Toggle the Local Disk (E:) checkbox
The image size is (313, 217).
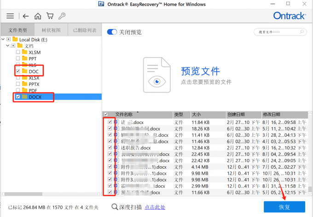[9, 39]
